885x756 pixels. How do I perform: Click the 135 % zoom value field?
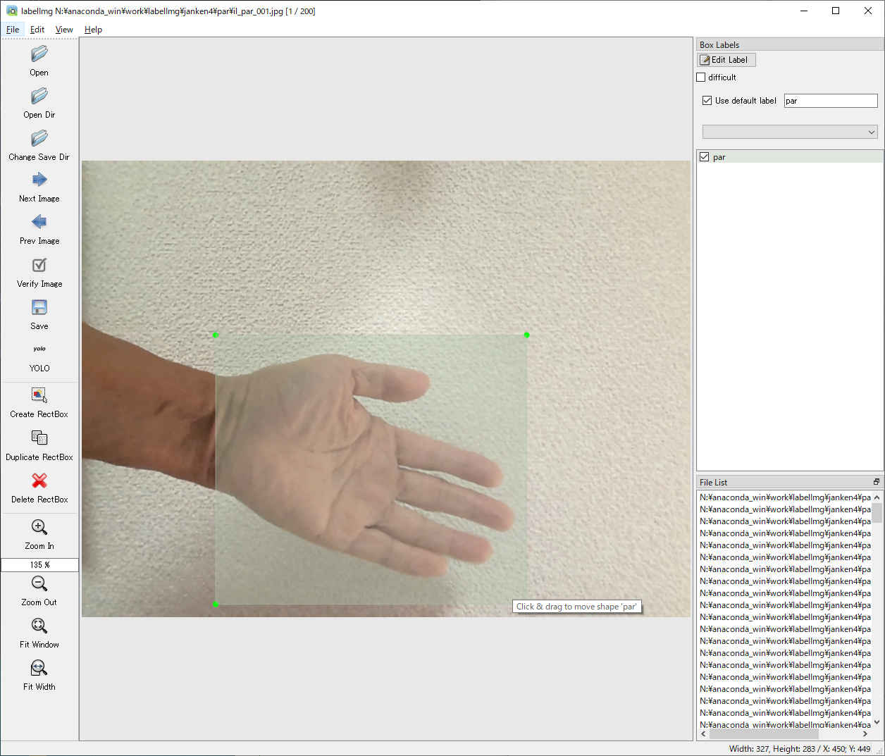[x=39, y=565]
